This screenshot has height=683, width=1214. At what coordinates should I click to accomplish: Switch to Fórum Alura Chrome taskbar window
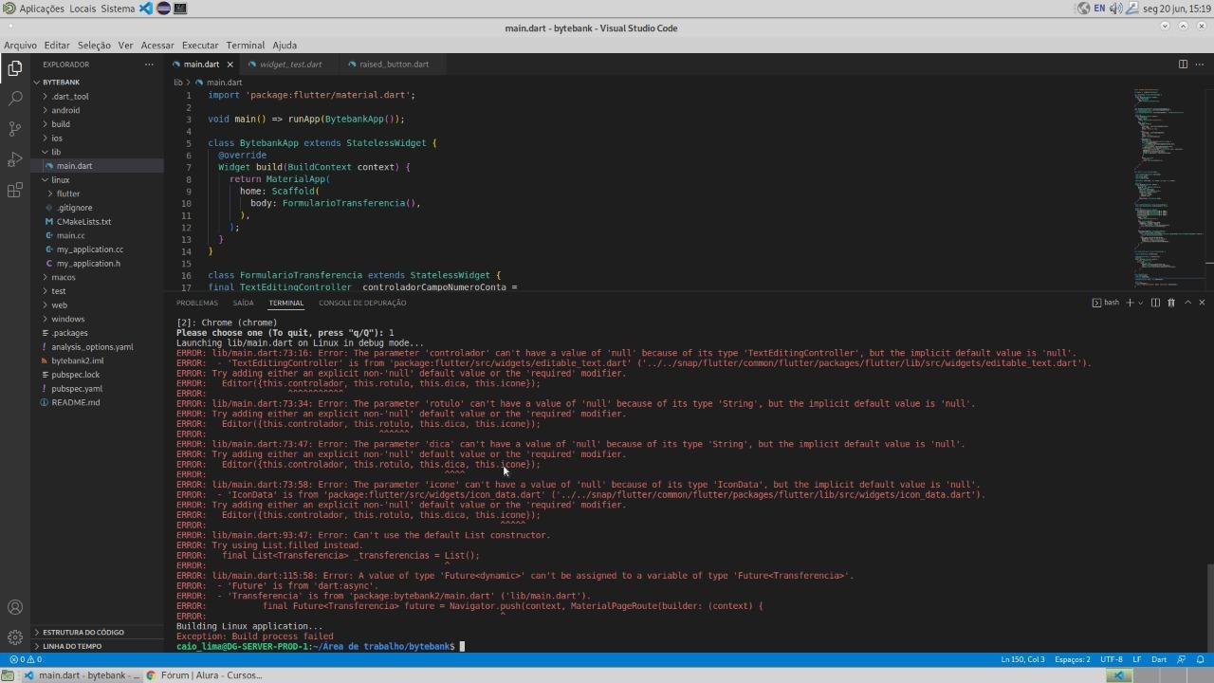(203, 675)
